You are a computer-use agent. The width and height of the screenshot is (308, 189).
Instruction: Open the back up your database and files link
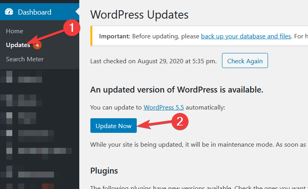(x=246, y=36)
